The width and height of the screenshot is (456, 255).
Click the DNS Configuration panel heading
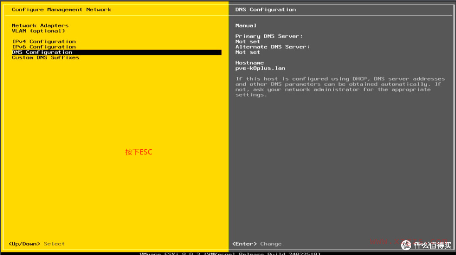[x=265, y=9]
